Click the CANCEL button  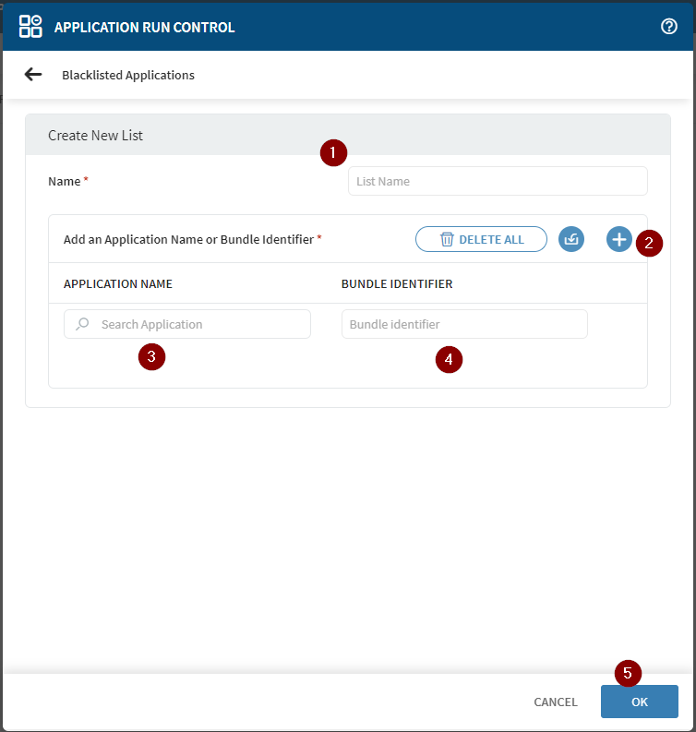coord(556,702)
